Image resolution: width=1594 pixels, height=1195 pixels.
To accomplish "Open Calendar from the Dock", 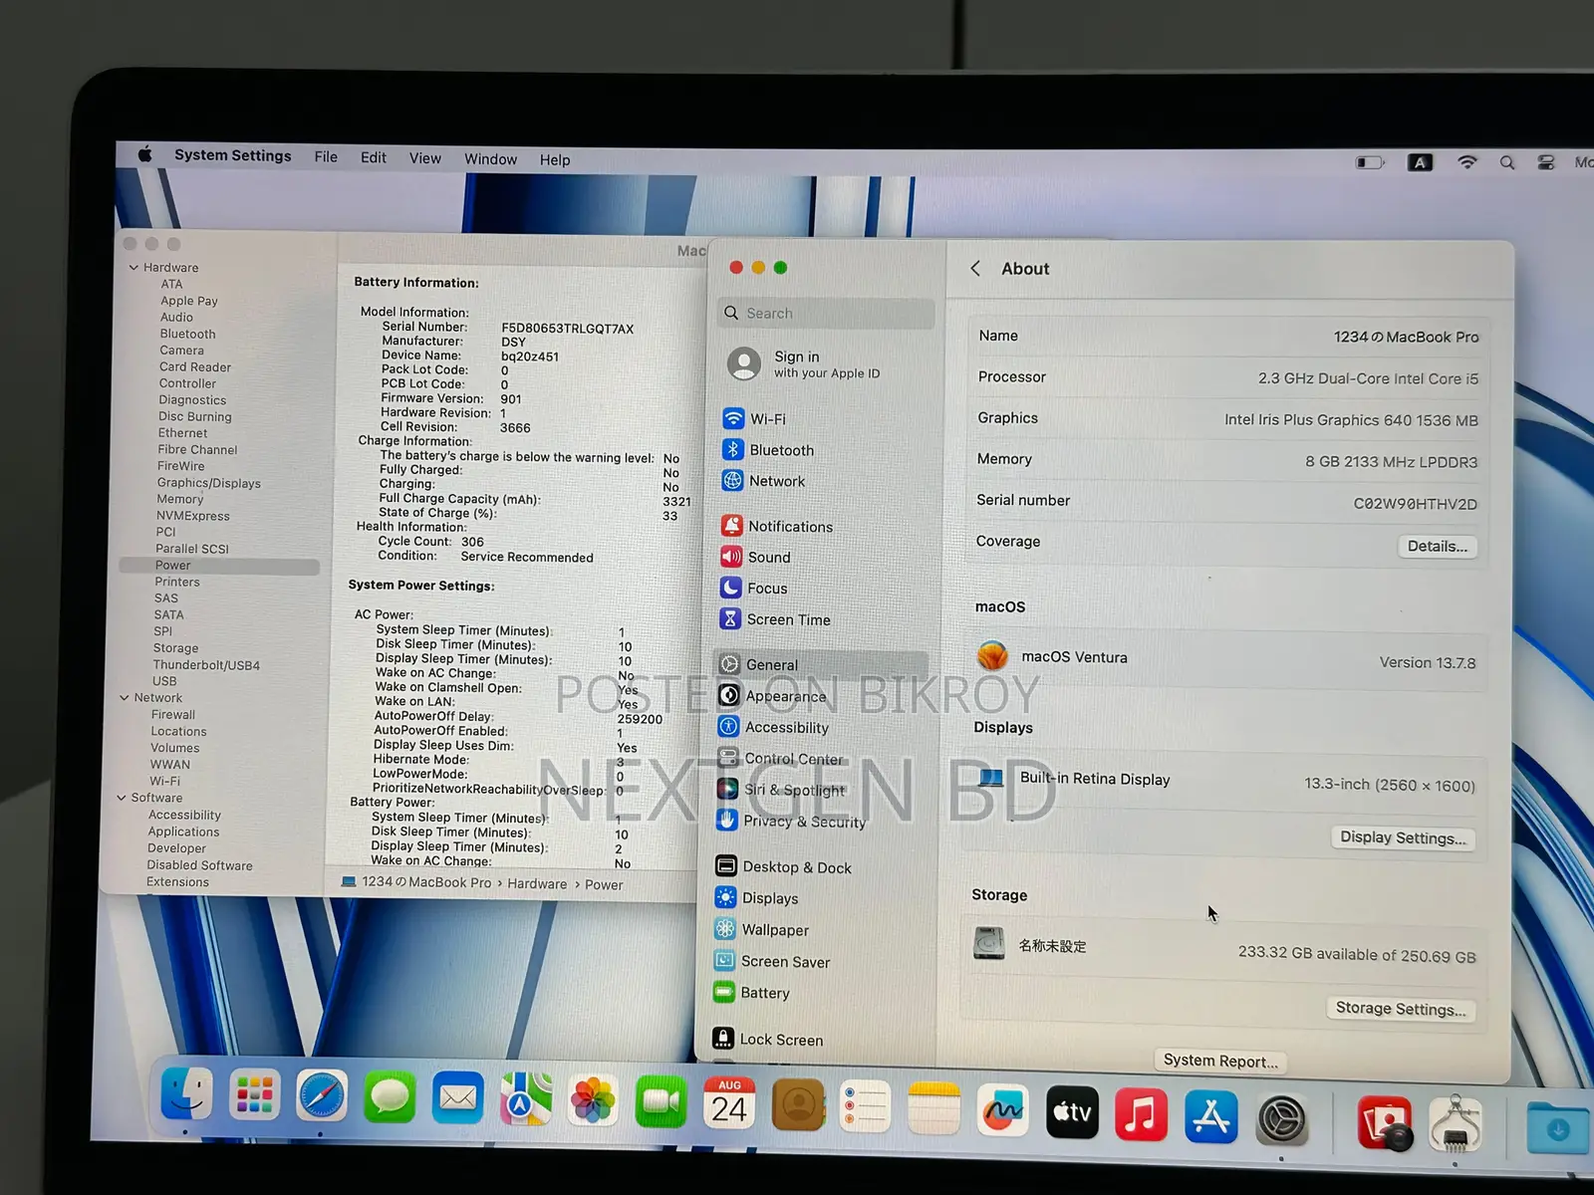I will (729, 1103).
